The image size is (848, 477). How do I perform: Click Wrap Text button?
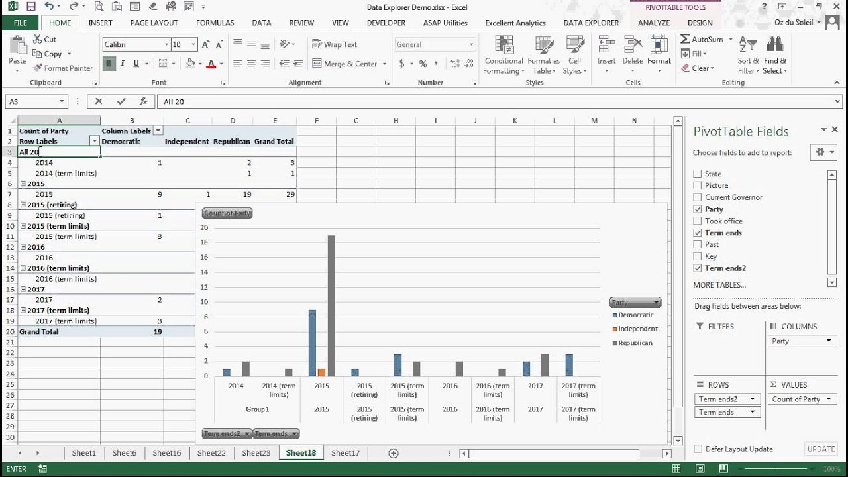tap(335, 44)
